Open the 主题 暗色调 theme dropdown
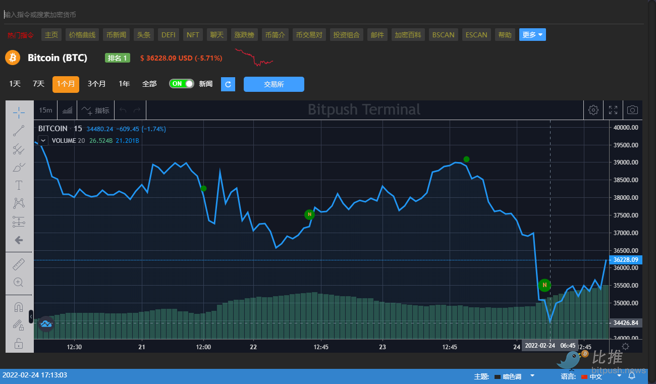The width and height of the screenshot is (656, 384). click(x=514, y=376)
